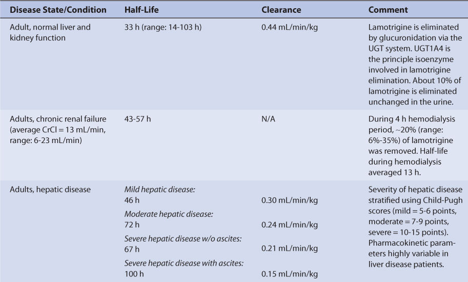Click the 'Severe hepatic disease w/o ascites:' label

click(x=183, y=238)
